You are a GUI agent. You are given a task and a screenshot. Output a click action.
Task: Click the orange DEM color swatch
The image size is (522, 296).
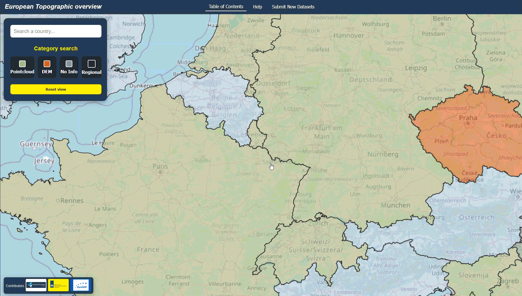pyautogui.click(x=47, y=64)
